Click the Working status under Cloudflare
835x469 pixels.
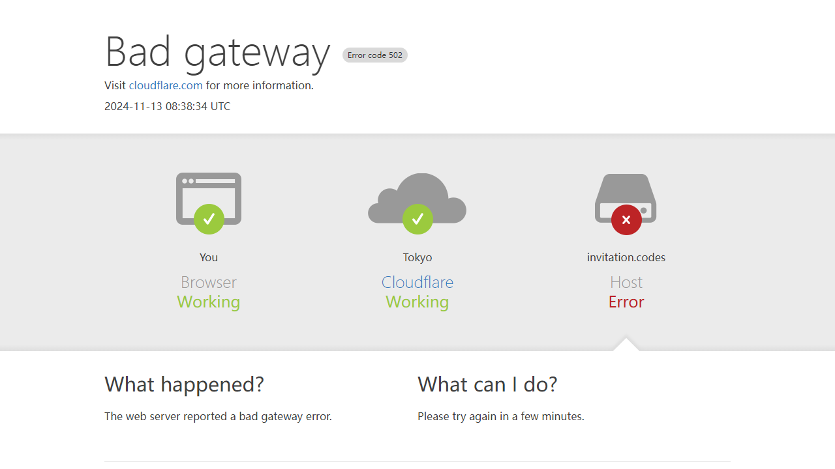tap(417, 302)
